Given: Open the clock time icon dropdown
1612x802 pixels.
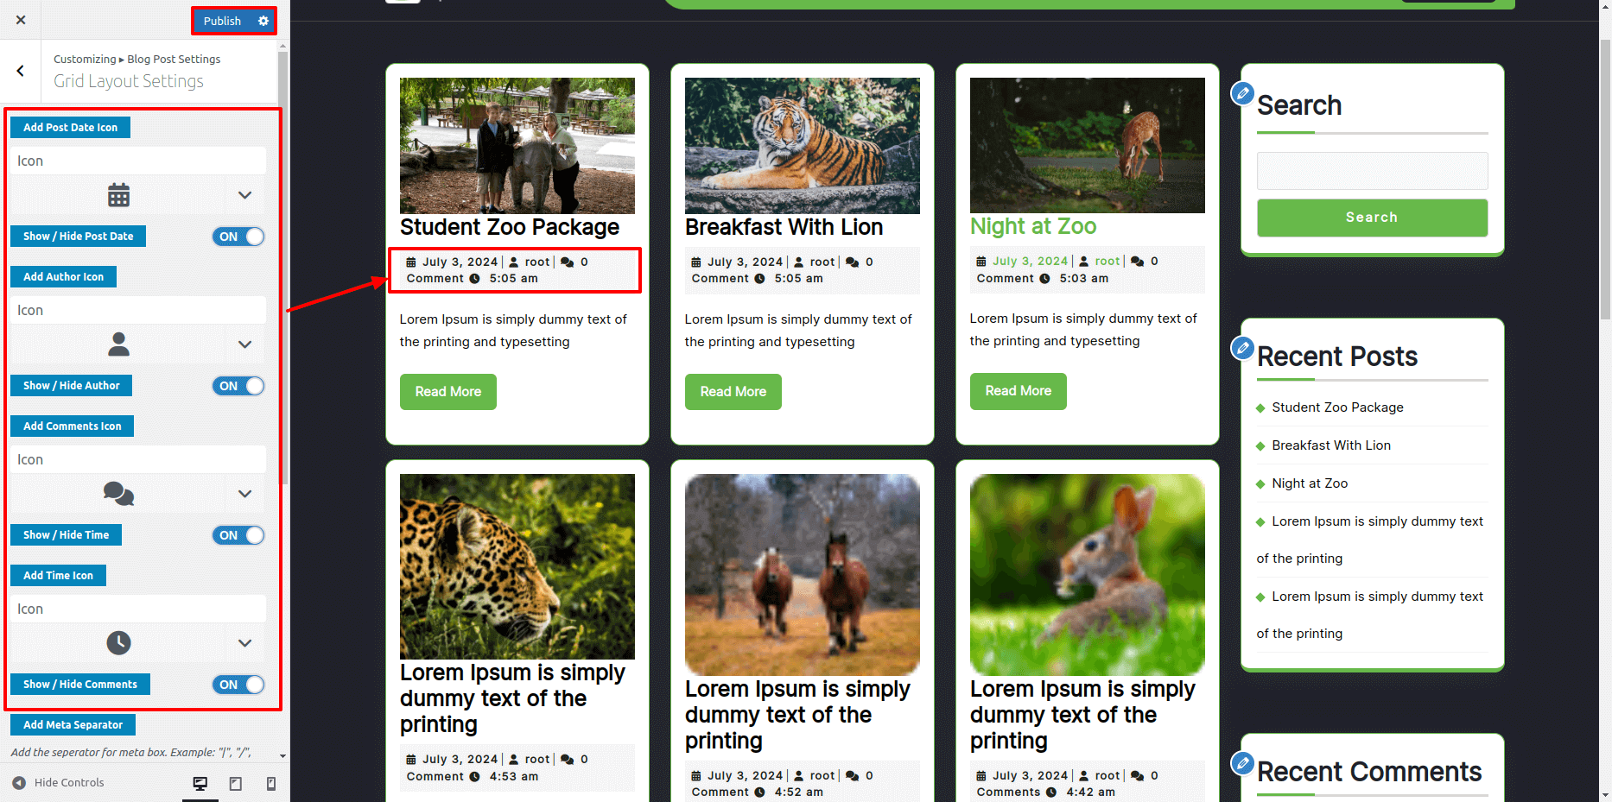Looking at the screenshot, I should tap(244, 644).
